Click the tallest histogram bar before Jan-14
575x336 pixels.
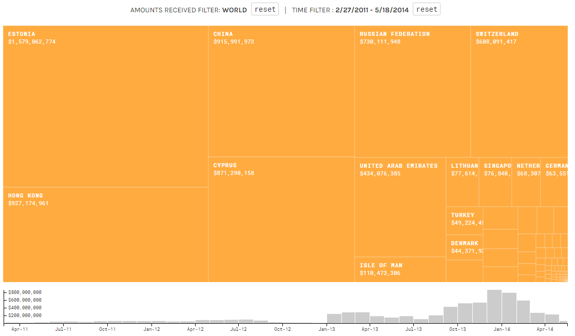(x=494, y=307)
